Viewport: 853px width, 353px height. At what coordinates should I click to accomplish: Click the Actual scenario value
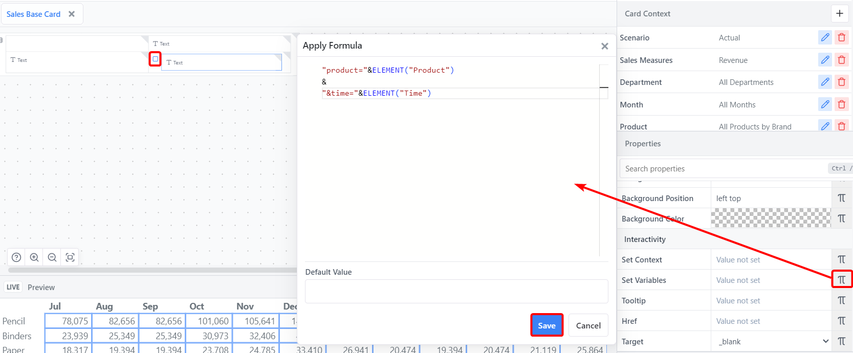pos(729,37)
